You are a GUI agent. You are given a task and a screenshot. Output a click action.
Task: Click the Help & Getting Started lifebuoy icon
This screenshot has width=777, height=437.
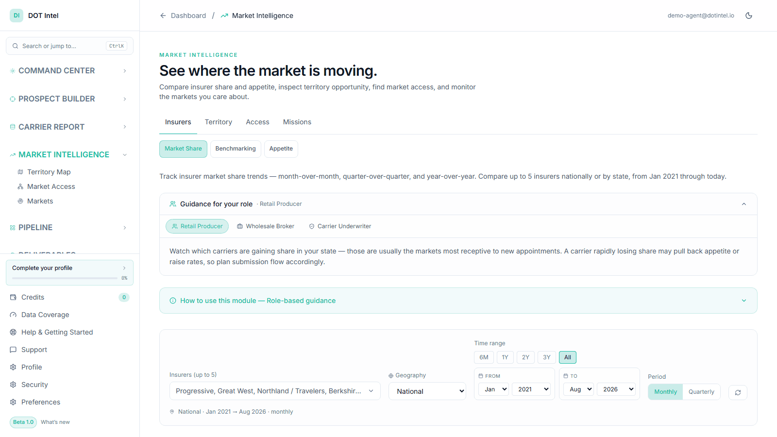click(x=13, y=332)
